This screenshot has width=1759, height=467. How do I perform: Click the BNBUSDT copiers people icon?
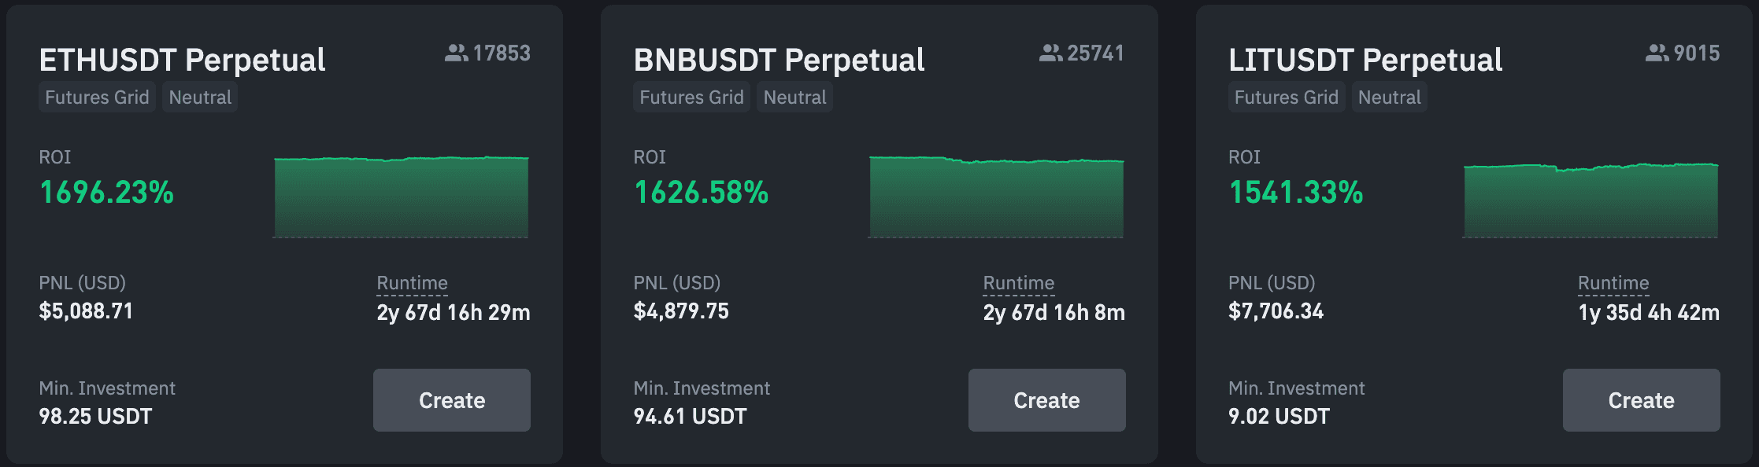click(x=1050, y=53)
